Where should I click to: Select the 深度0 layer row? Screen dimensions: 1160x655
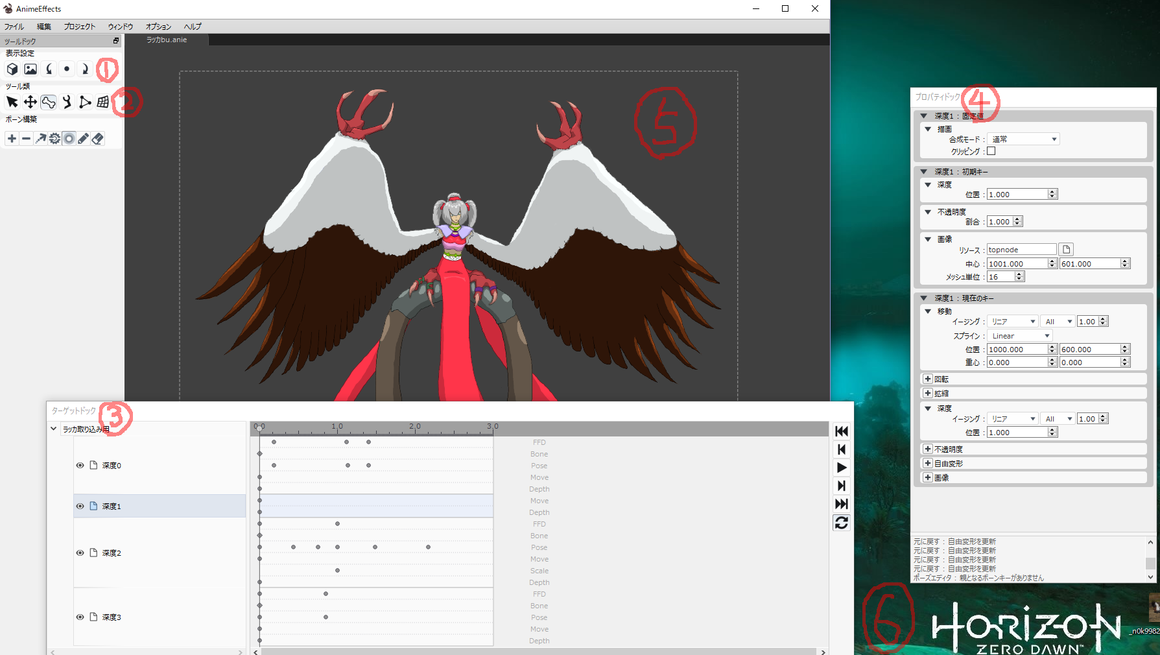160,466
